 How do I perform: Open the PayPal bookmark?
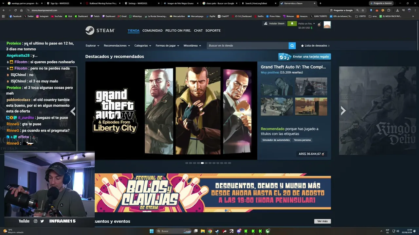pyautogui.click(x=210, y=16)
